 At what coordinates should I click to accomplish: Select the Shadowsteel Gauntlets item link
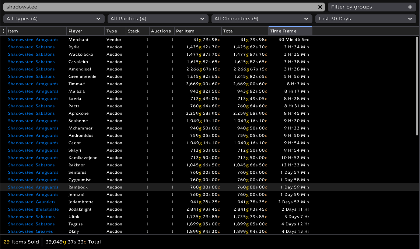click(x=32, y=202)
